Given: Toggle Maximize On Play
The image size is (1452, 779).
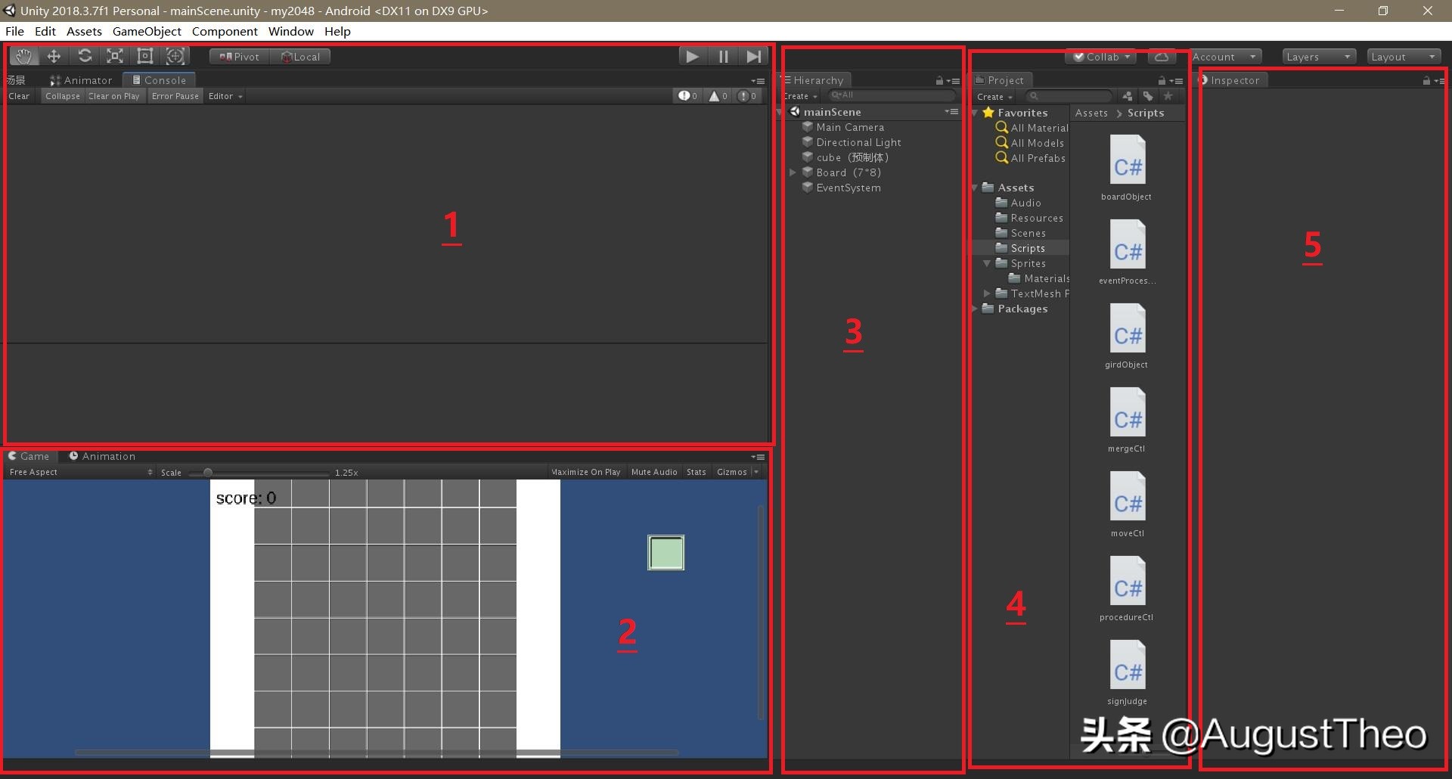Looking at the screenshot, I should click(586, 472).
